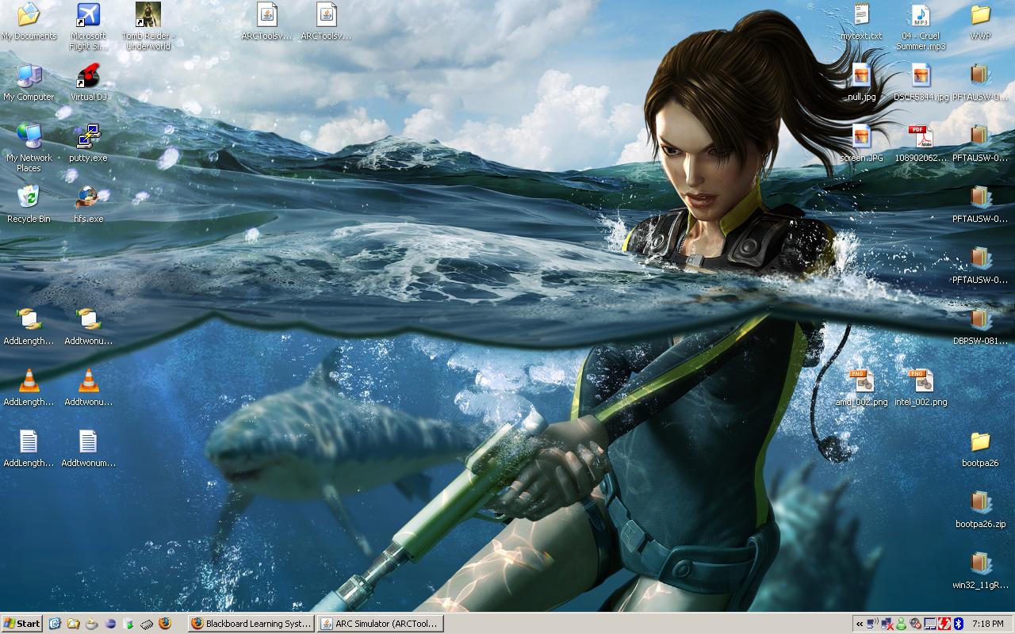The image size is (1015, 634).
Task: Open Microsoft Flight Simulator shortcut
Action: tap(88, 26)
